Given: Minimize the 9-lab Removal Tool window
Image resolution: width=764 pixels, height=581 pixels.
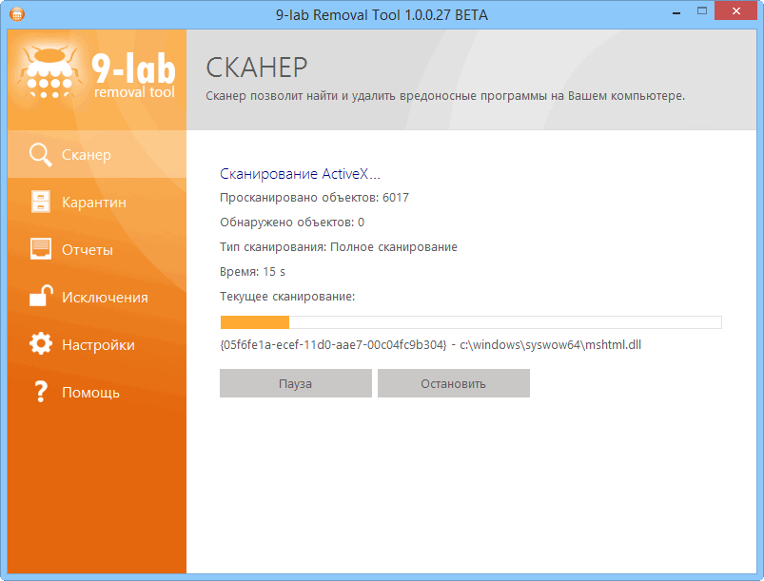Looking at the screenshot, I should (x=676, y=12).
